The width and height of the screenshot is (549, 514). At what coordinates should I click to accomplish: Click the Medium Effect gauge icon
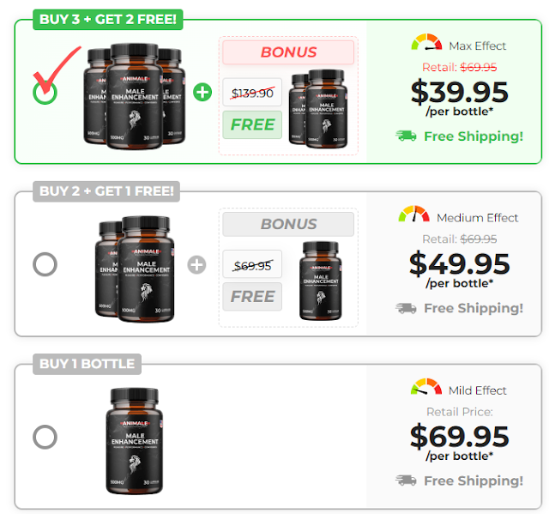413,214
